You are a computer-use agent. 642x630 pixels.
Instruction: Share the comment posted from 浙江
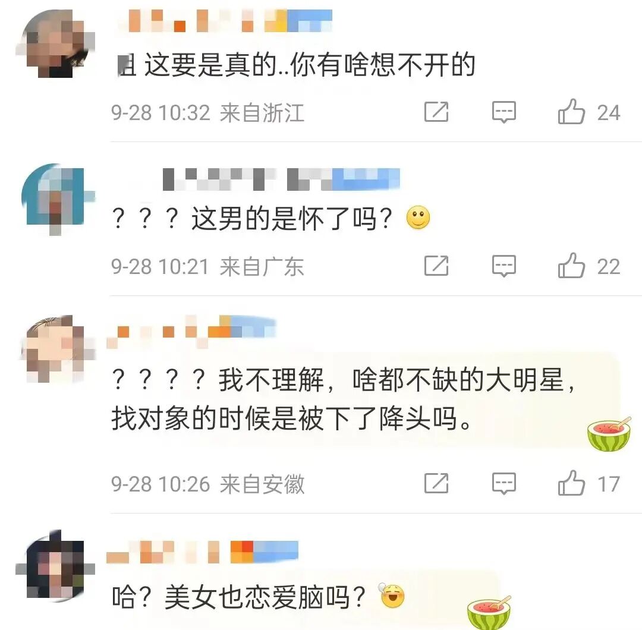tap(436, 112)
